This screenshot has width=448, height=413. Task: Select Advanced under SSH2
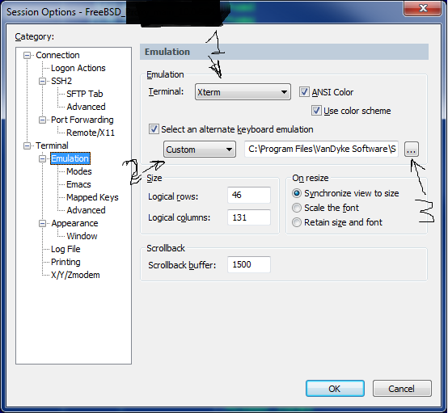coord(86,107)
